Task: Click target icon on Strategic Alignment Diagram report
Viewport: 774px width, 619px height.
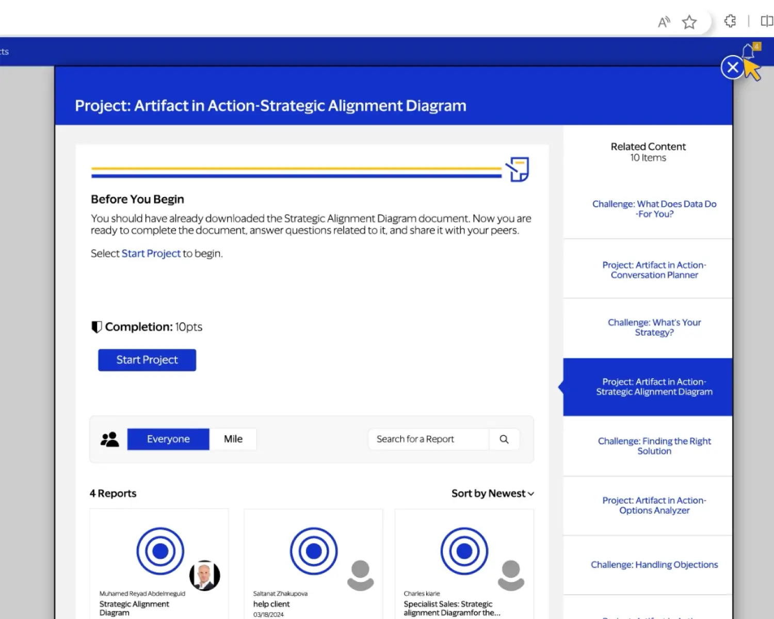Action: tap(160, 551)
